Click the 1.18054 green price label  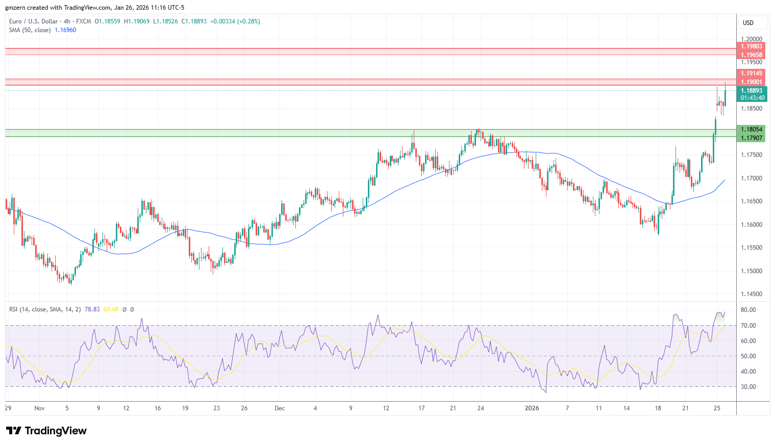click(752, 129)
